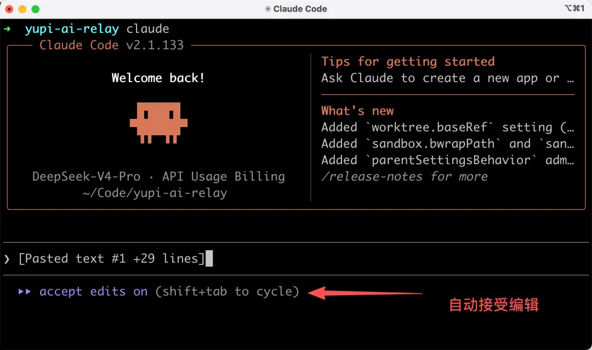Screen dimensions: 592x350
Task: Click the asterisk icon in window title
Action: [x=267, y=9]
